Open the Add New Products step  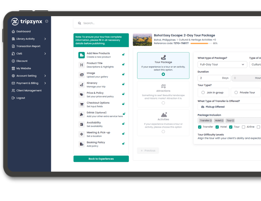[101, 55]
